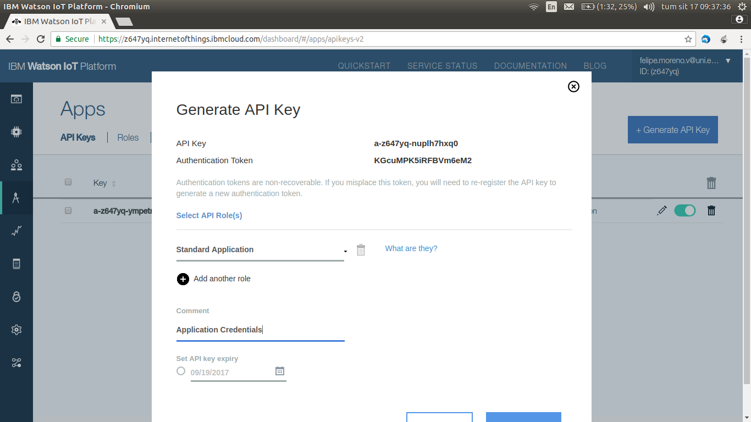Screen dimensions: 751x422
Task: Open the Boards icon in sidebar
Action: (x=16, y=99)
